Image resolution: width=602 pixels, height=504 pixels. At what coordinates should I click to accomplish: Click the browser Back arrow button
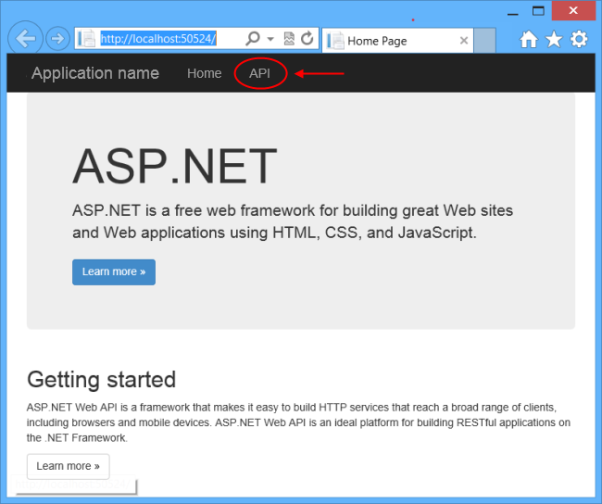25,38
